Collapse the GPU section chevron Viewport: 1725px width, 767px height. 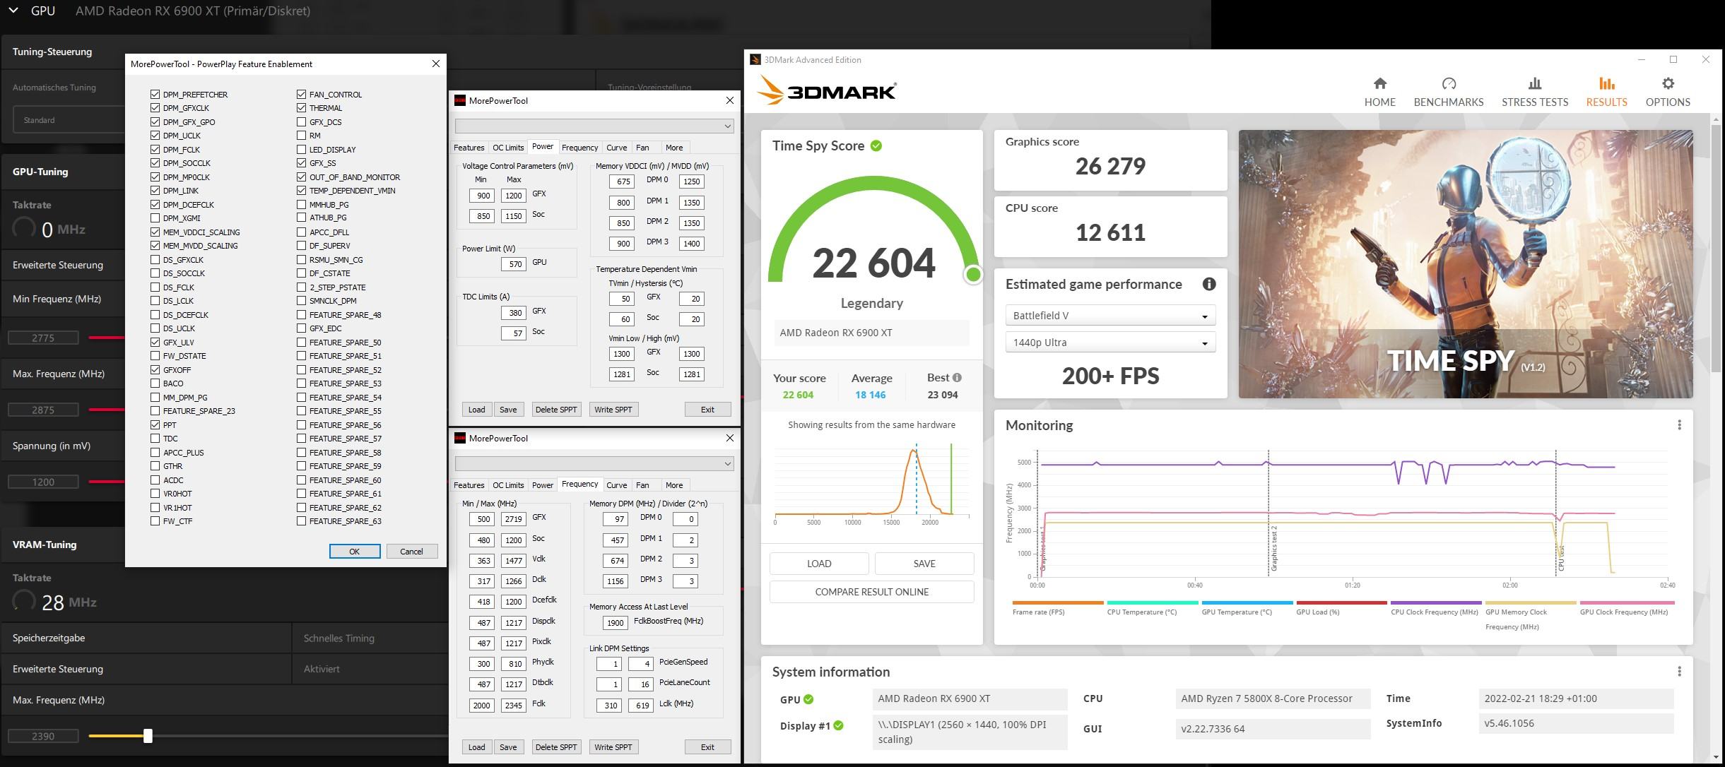click(x=13, y=11)
